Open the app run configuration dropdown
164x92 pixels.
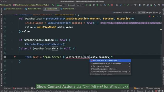pyautogui.click(x=60, y=5)
